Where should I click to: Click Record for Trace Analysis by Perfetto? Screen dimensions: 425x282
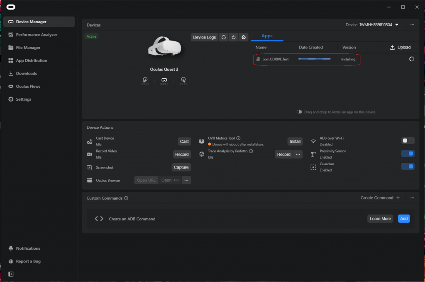click(284, 154)
